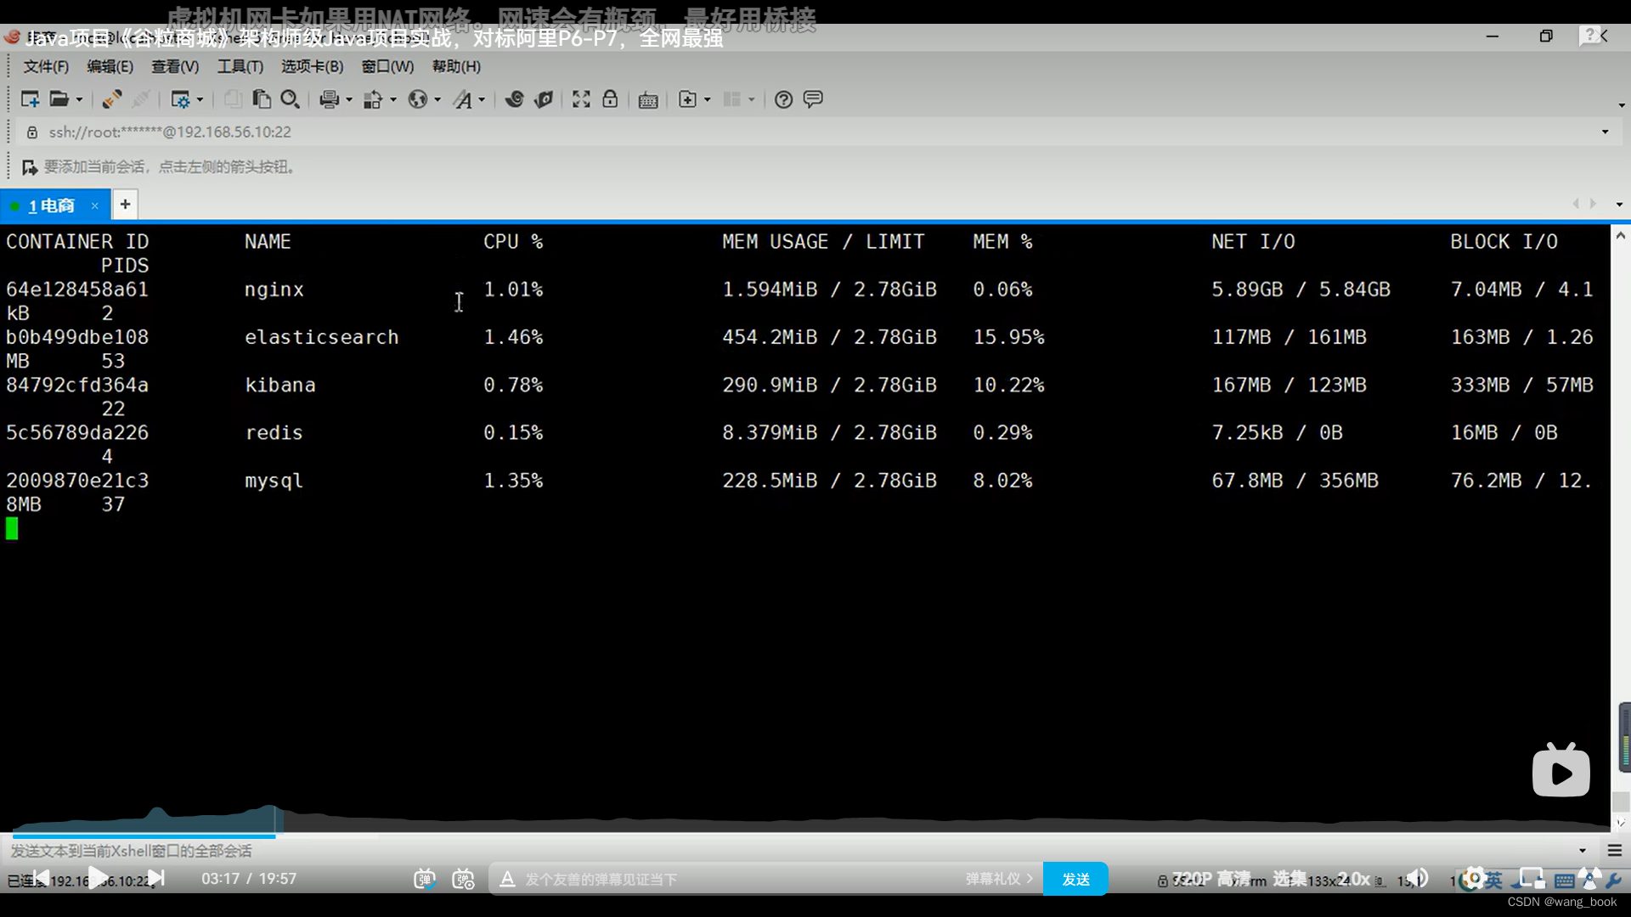Open the 选集 episode list
1631x917 pixels.
pyautogui.click(x=1290, y=879)
